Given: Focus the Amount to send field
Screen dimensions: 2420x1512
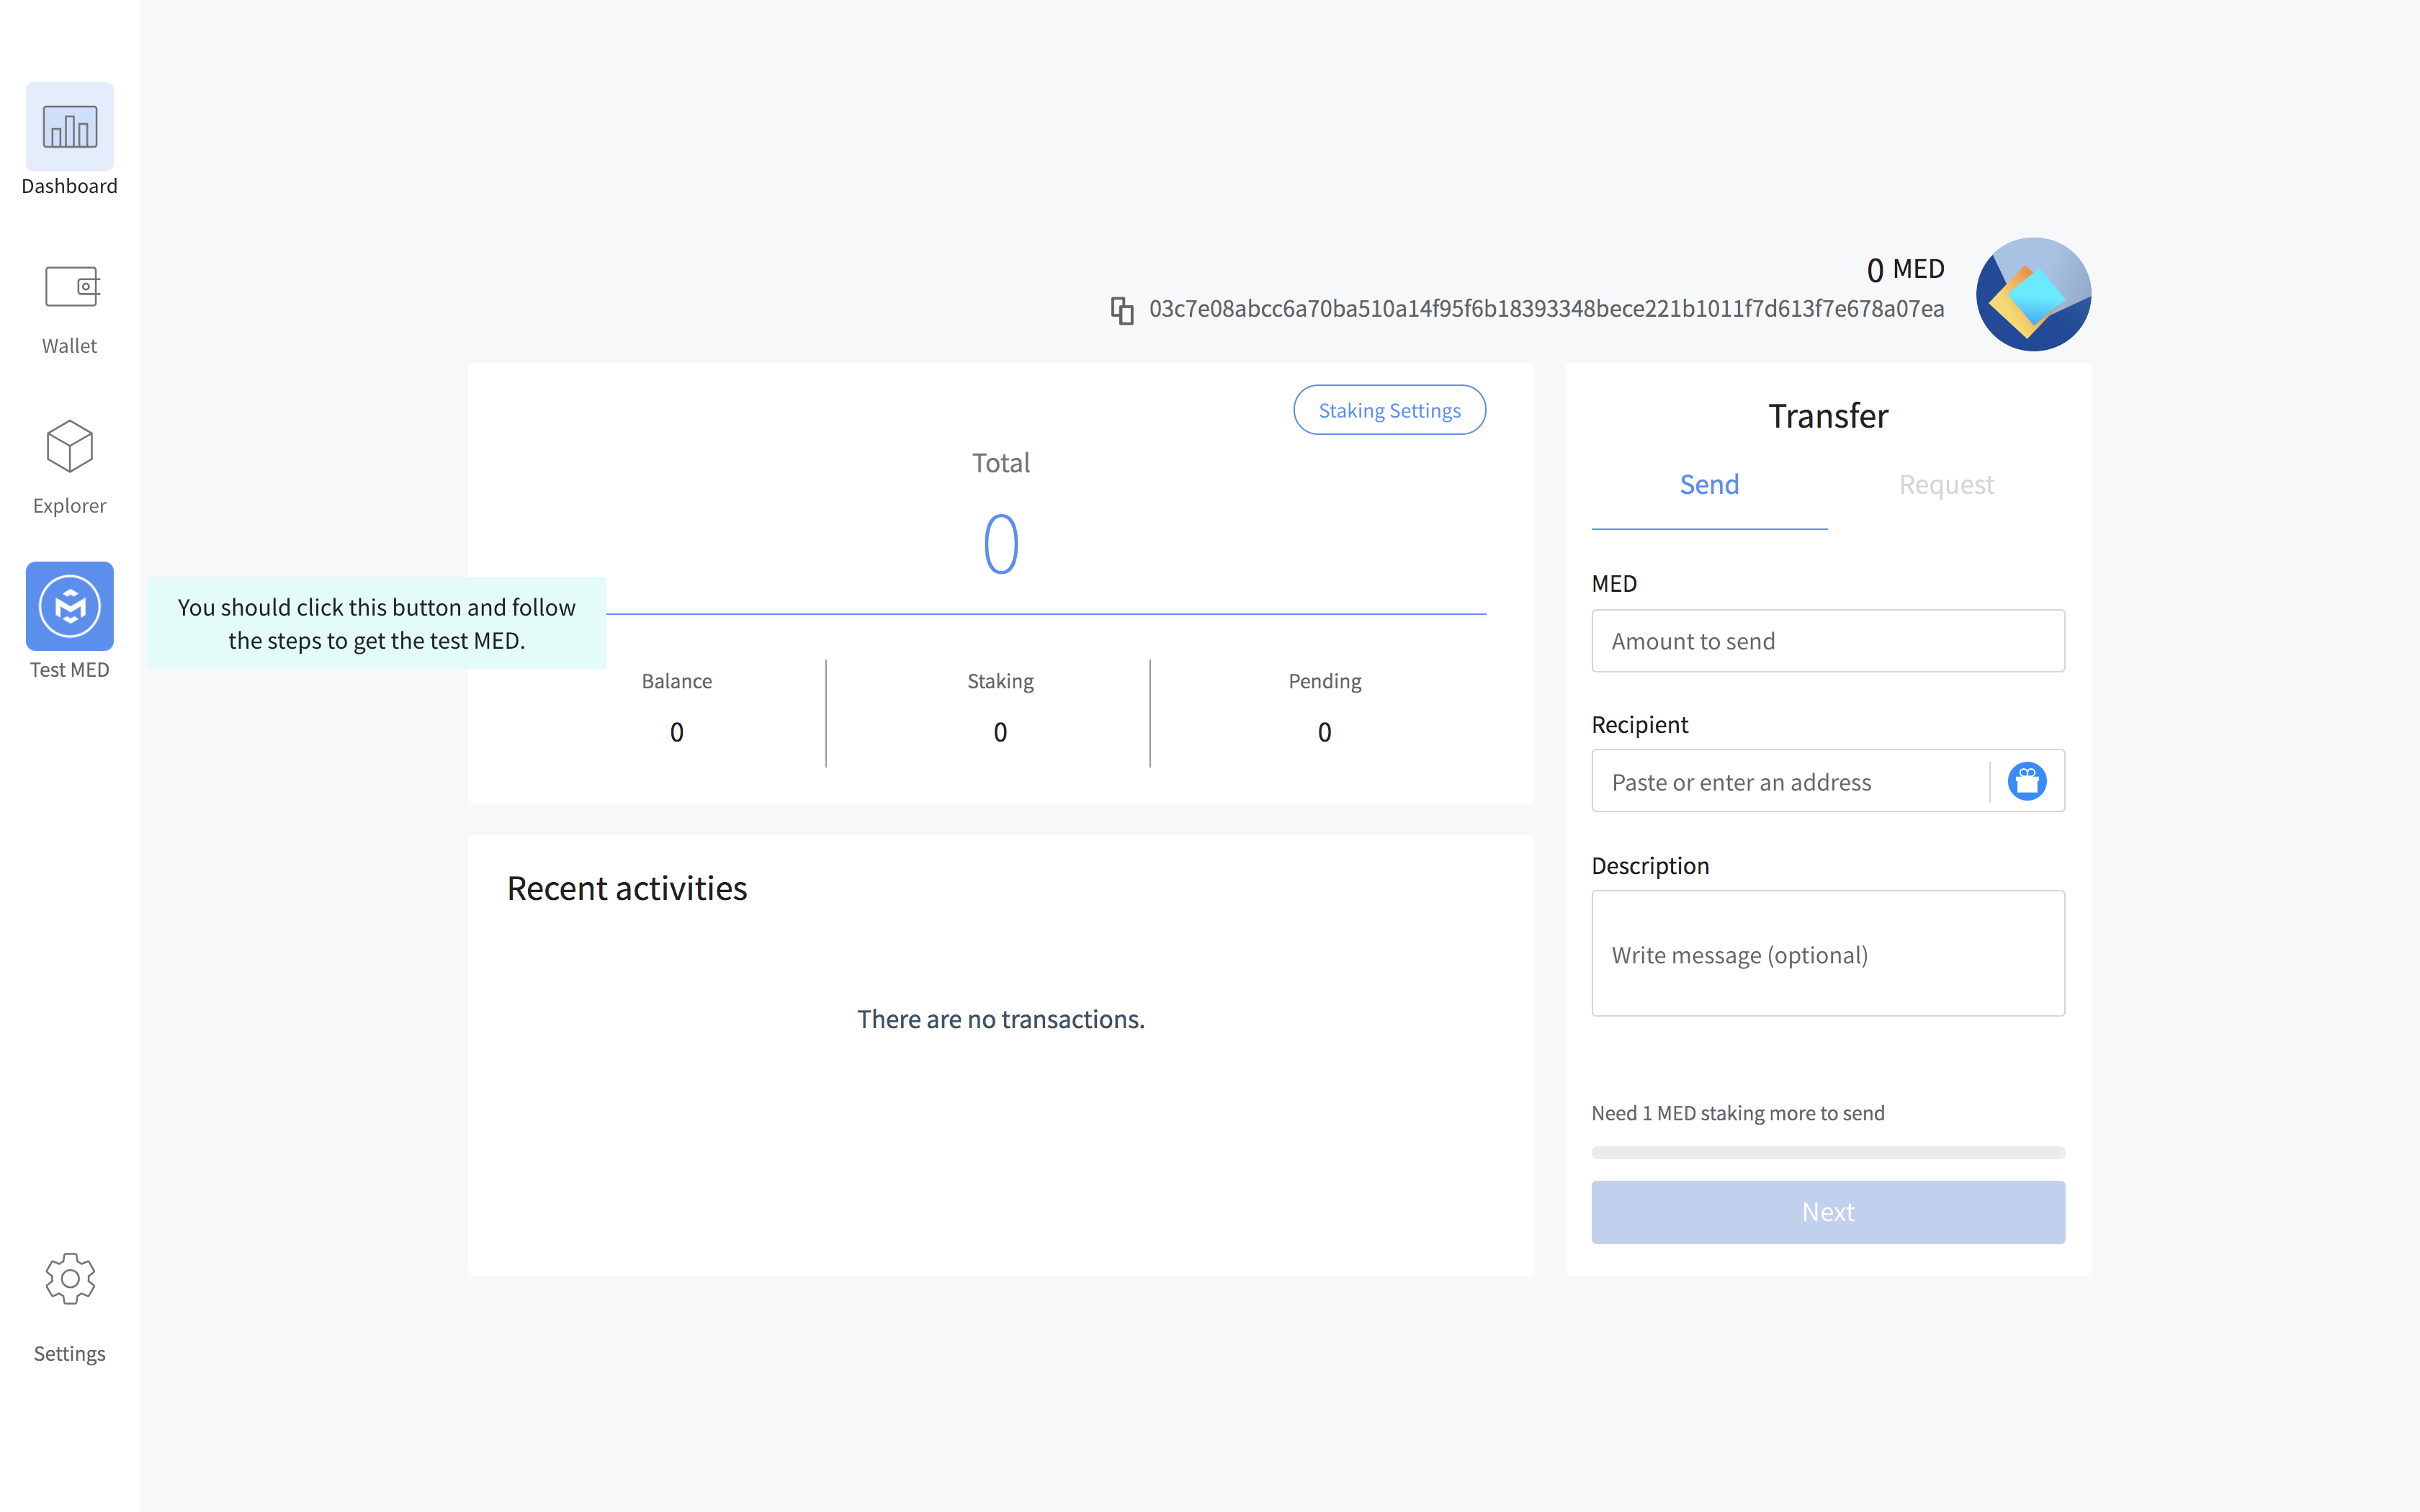Looking at the screenshot, I should click(1827, 641).
